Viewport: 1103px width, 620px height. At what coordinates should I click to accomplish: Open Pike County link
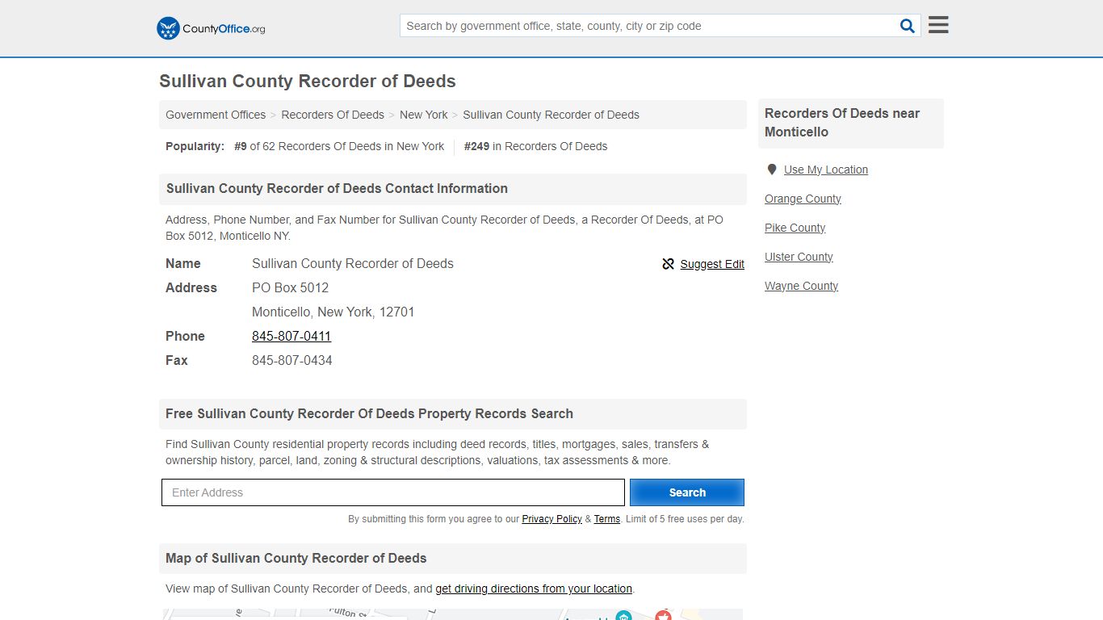pos(795,228)
